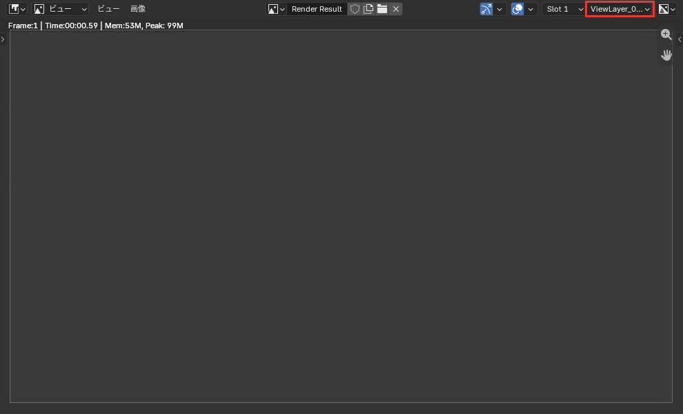Open the Slot 1 dropdown
This screenshot has height=414, width=683.
coord(564,9)
